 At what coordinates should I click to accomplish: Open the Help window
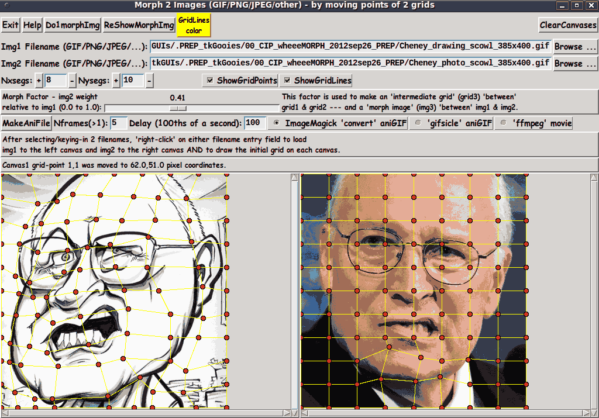[x=32, y=26]
